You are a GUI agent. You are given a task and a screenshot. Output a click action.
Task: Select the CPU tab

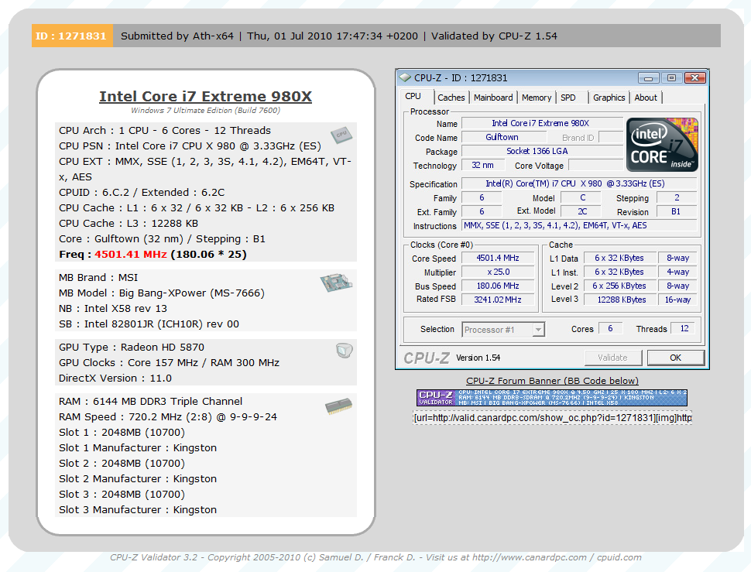click(x=413, y=96)
